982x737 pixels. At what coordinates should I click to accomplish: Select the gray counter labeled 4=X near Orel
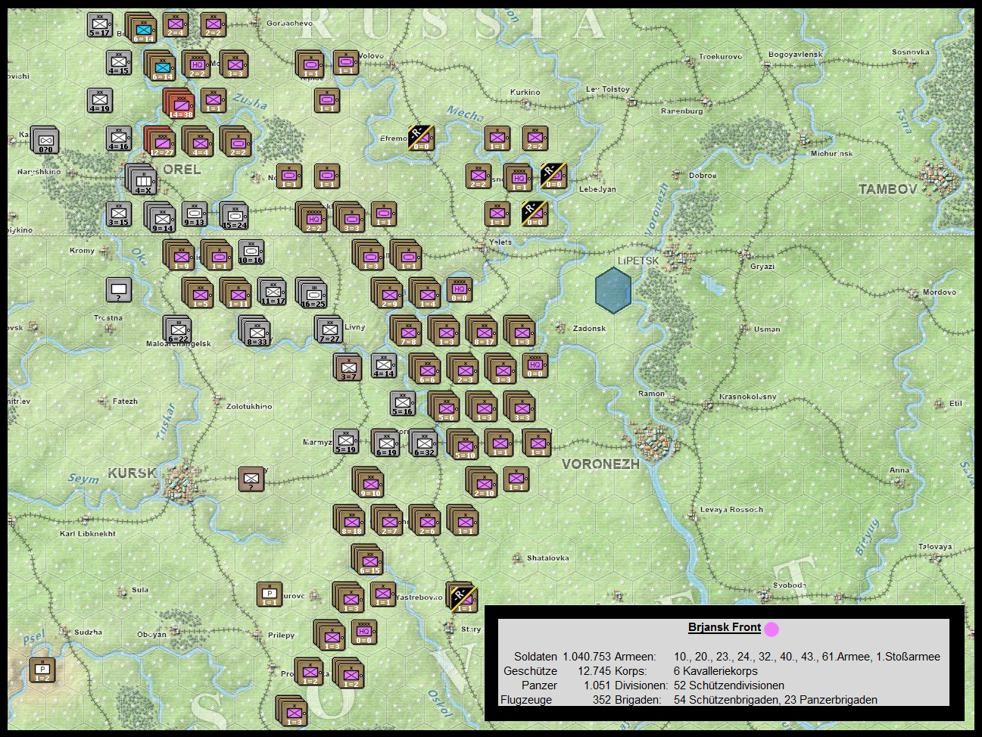click(x=142, y=180)
